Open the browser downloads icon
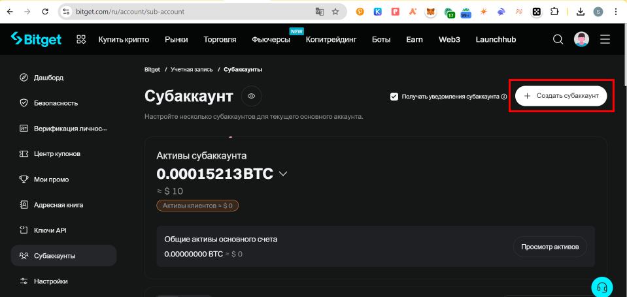 pyautogui.click(x=581, y=12)
